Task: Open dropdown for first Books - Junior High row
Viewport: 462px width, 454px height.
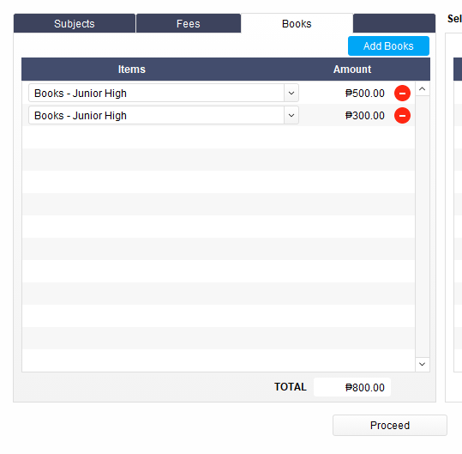Action: click(x=291, y=94)
